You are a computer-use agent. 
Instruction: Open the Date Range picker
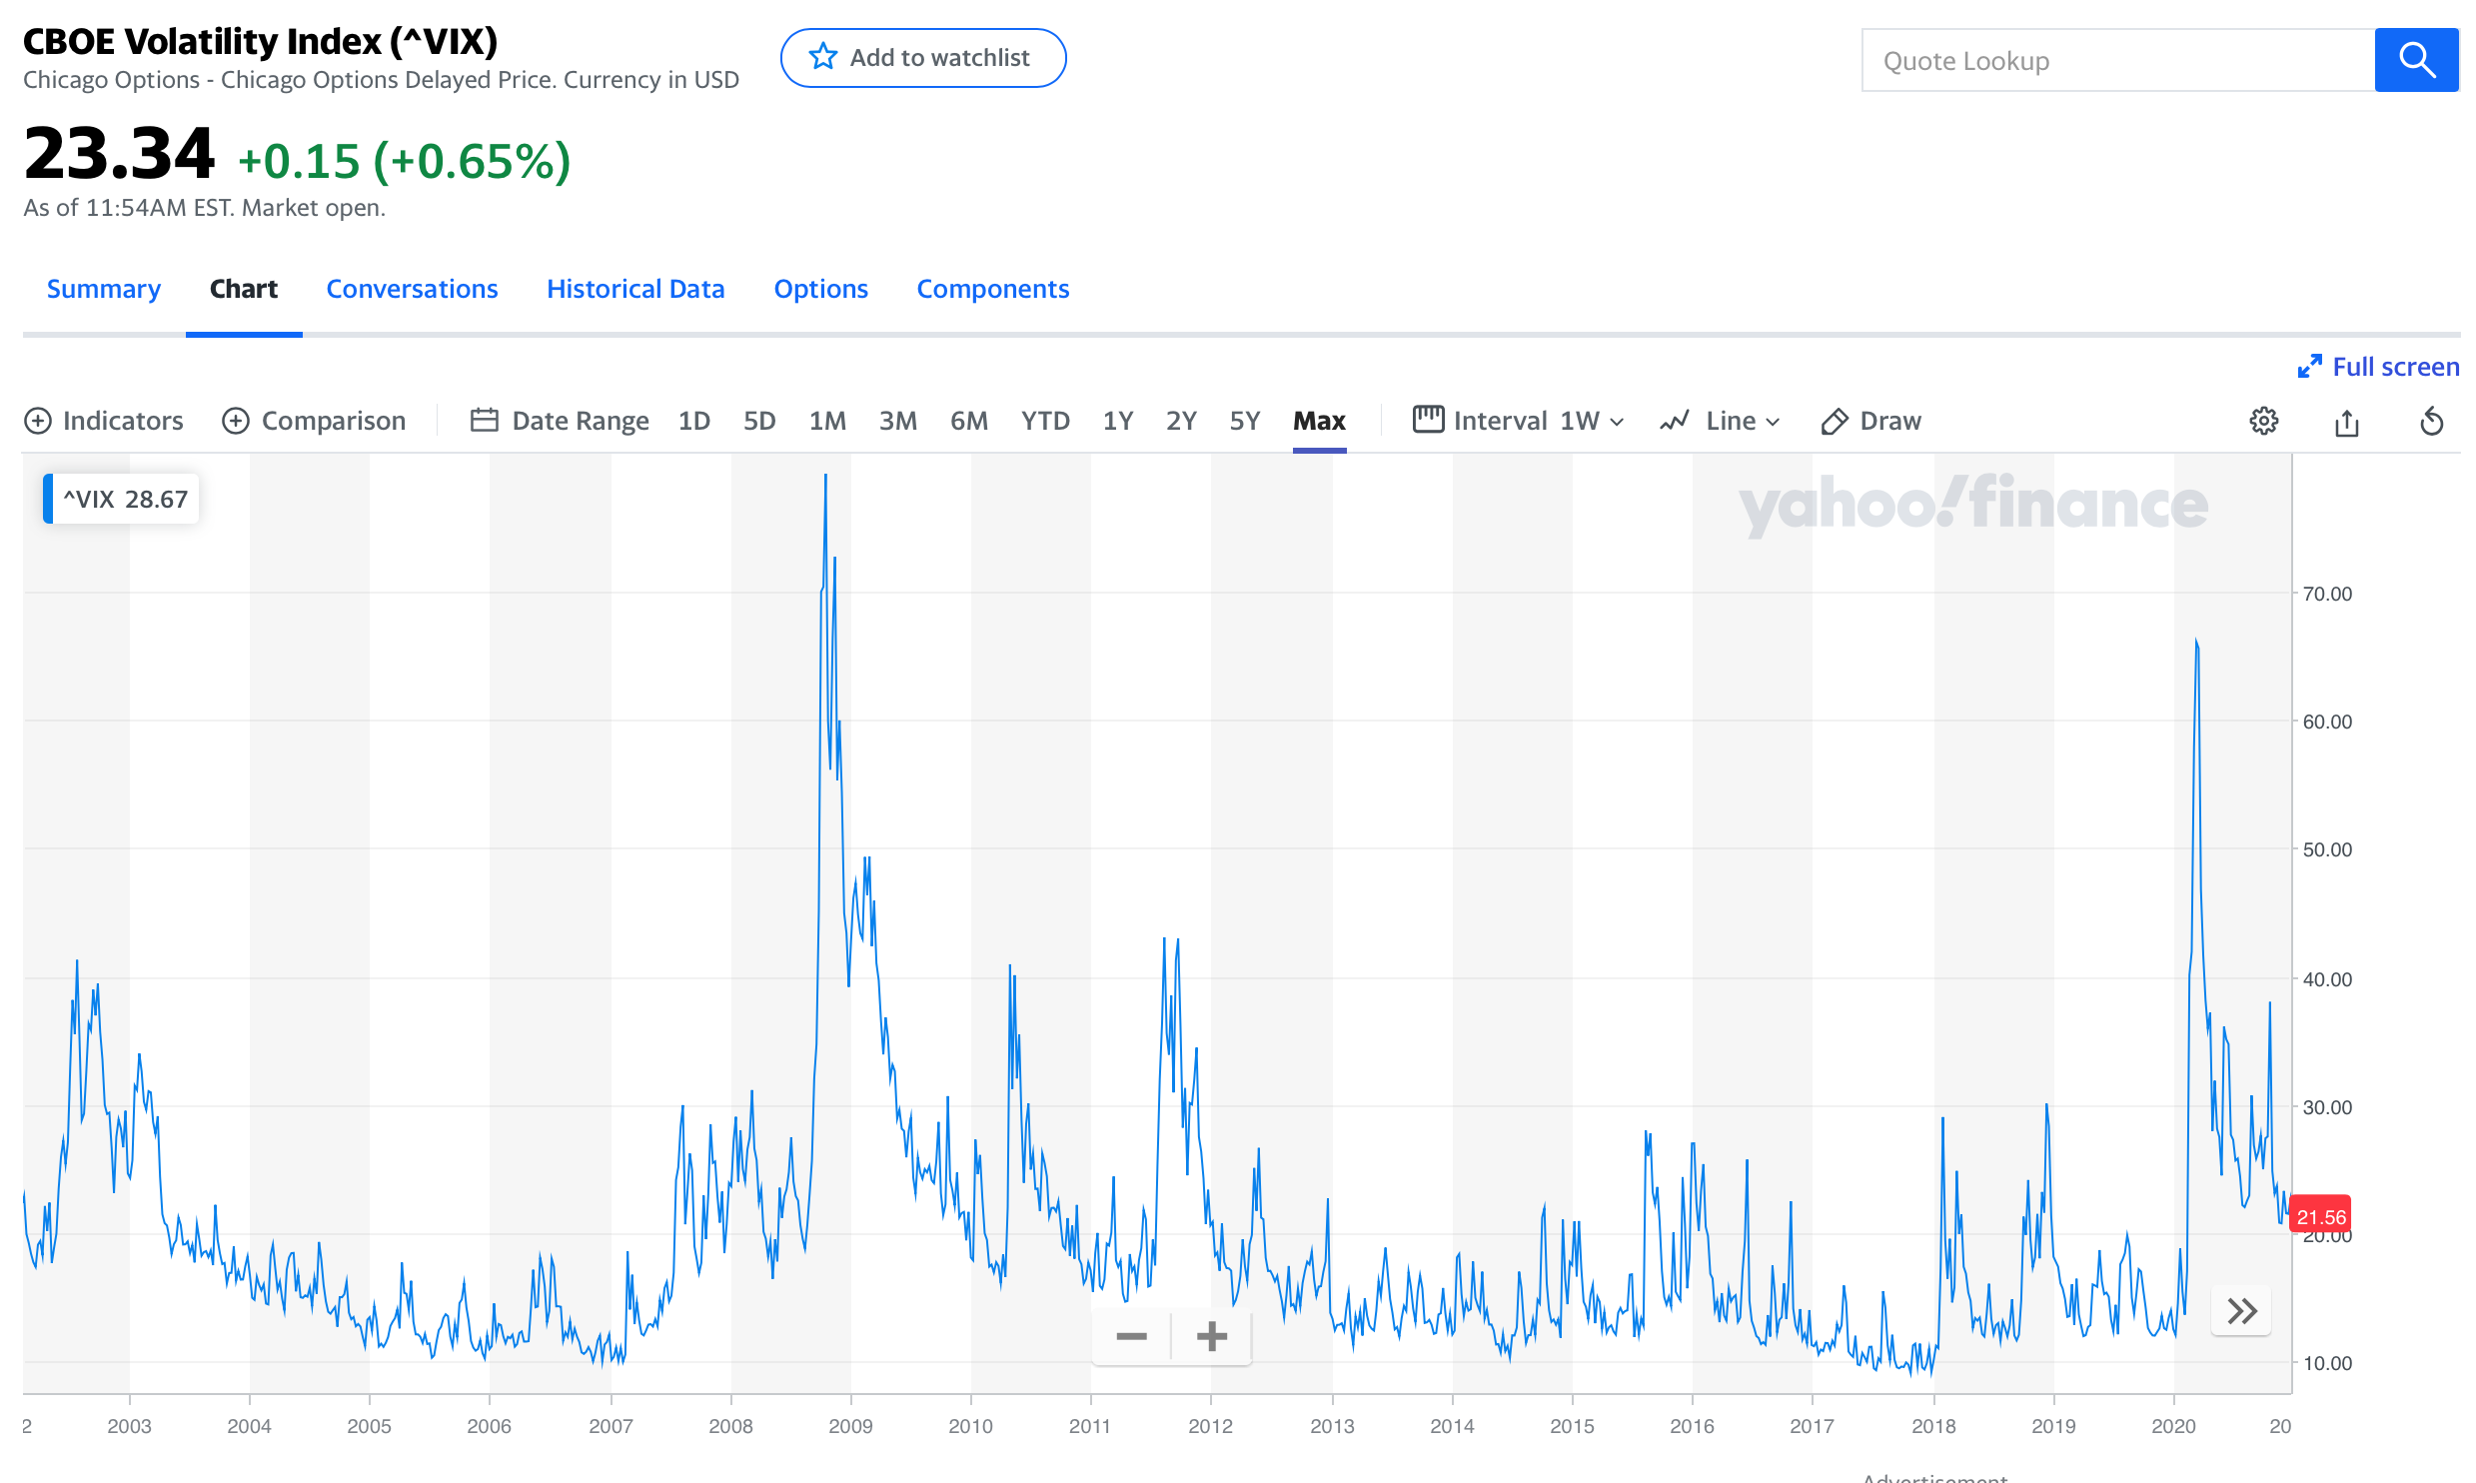click(x=560, y=421)
